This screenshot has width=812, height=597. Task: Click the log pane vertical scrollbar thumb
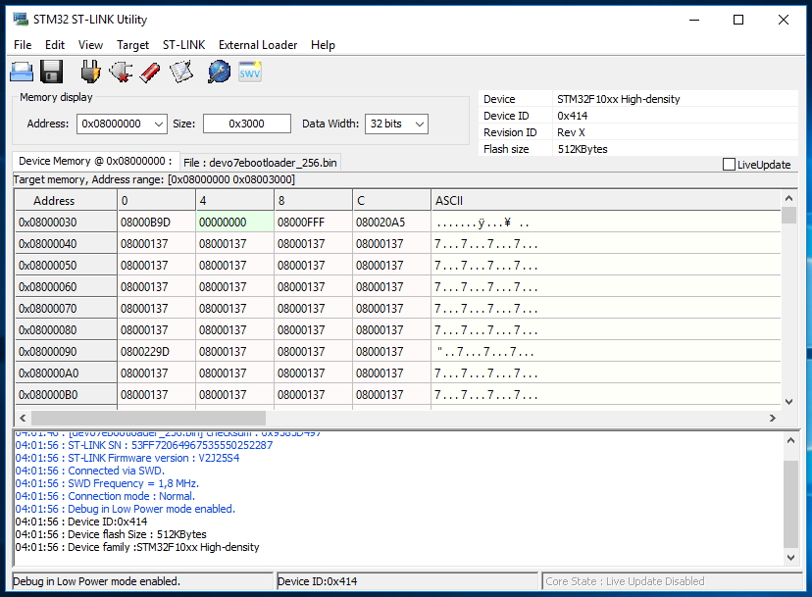pyautogui.click(x=790, y=503)
